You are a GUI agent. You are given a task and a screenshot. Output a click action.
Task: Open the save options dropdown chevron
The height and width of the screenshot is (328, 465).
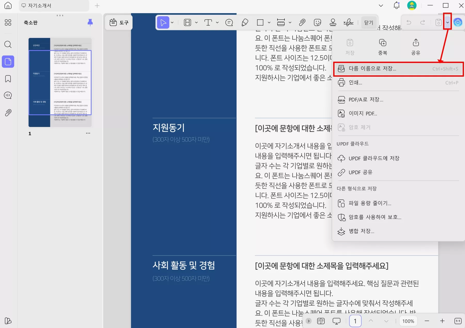[448, 22]
